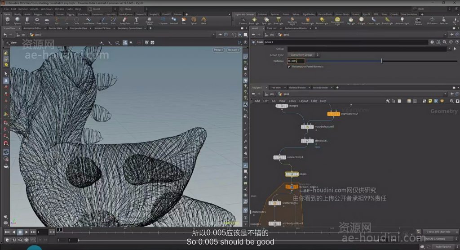Open the Performance Monitor tab
Viewport: 460px width, 250px height.
296,28
